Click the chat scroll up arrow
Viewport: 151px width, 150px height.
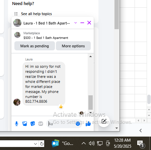tap(91, 56)
